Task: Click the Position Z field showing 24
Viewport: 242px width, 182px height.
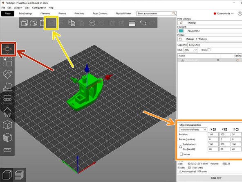Action: tap(236, 134)
